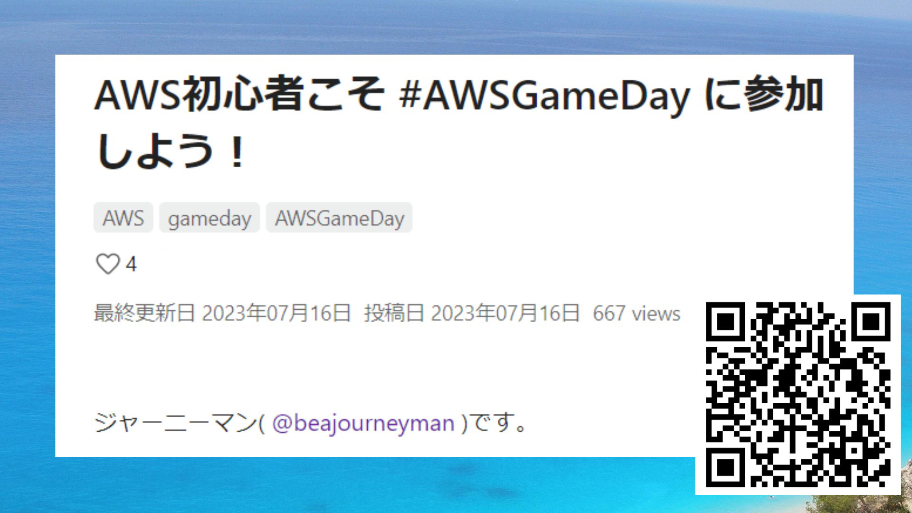Click the です。 text after the mention
This screenshot has height=513, width=912.
[x=500, y=423]
